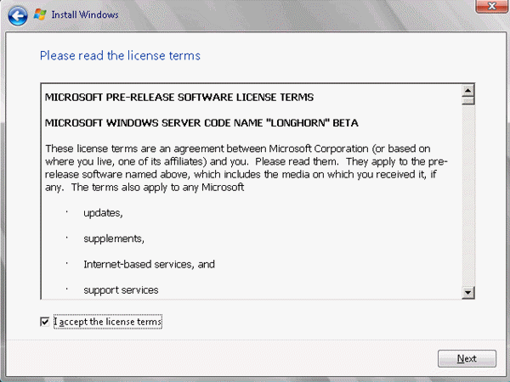Click the "Please read the license terms" heading
510x382 pixels.
120,56
